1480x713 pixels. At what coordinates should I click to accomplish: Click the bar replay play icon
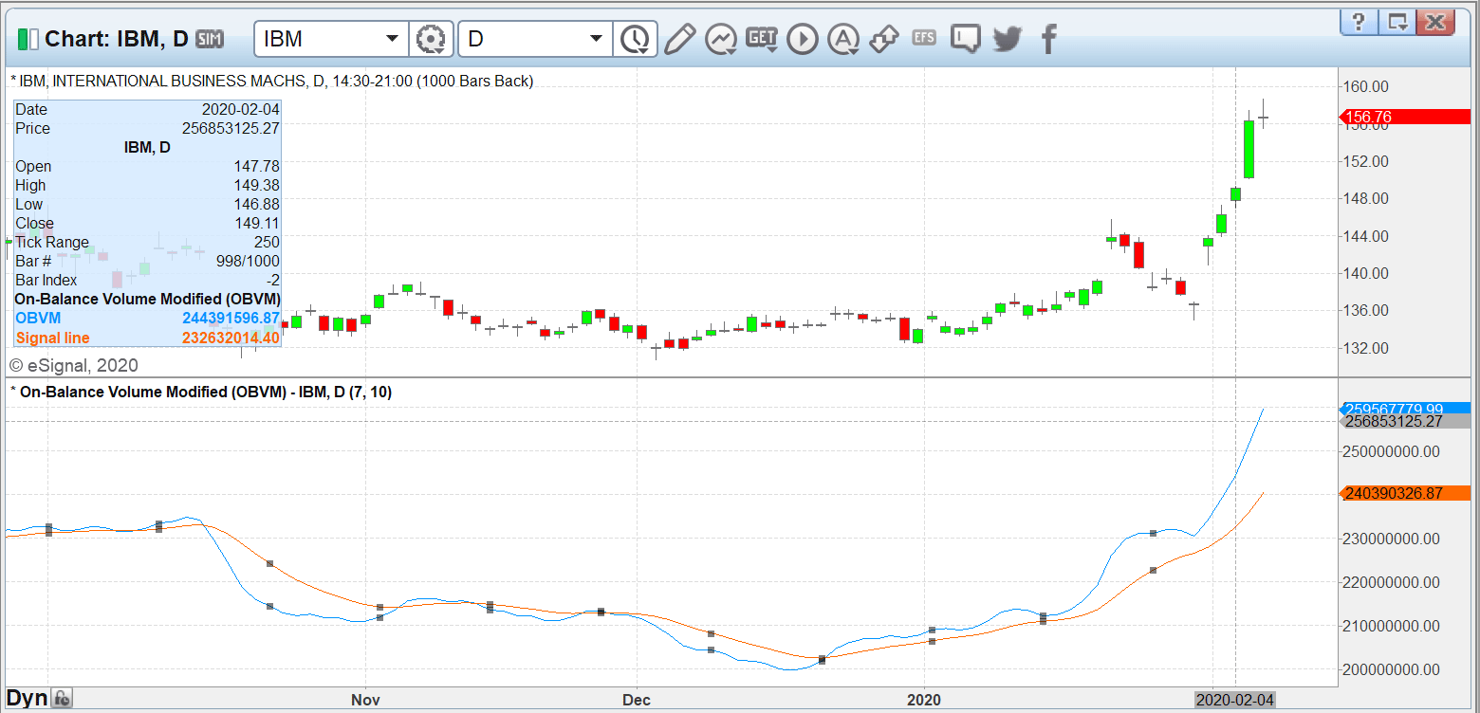pyautogui.click(x=803, y=39)
